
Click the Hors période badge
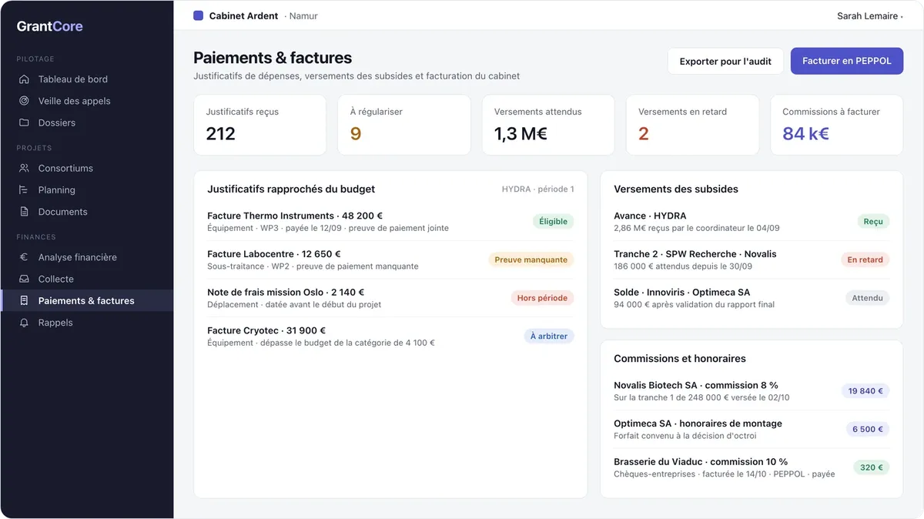click(542, 298)
